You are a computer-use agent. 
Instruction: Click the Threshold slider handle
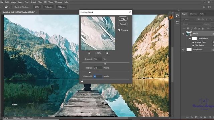82,81
